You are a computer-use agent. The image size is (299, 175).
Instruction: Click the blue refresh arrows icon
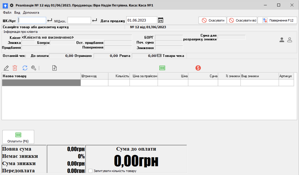click(25, 68)
